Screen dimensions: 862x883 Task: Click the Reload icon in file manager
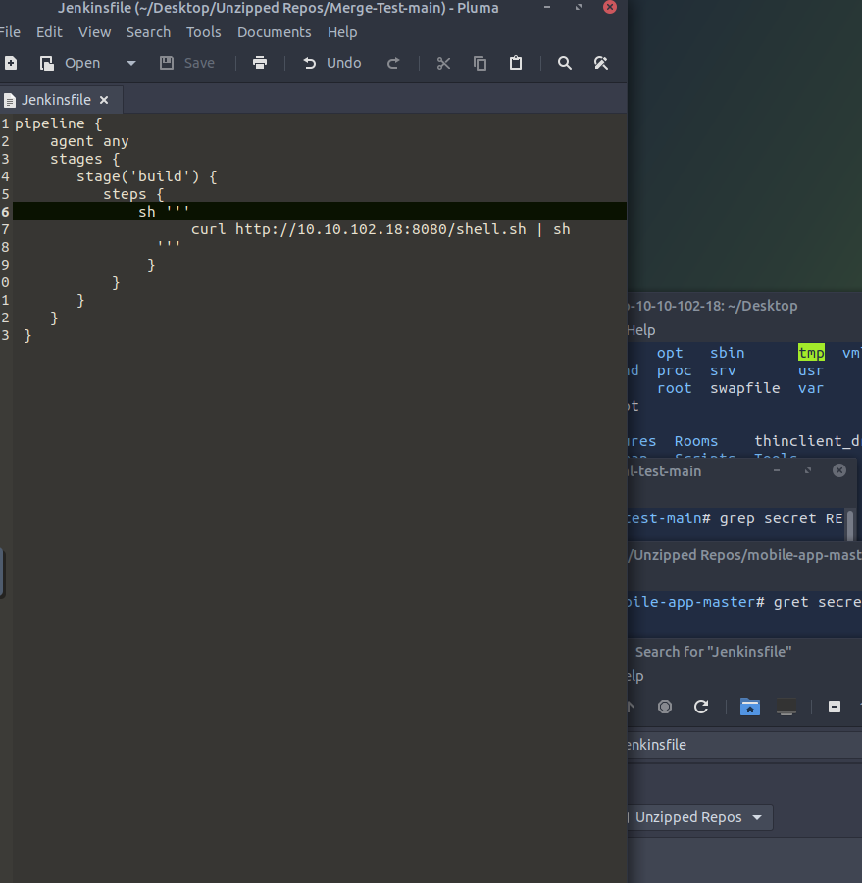click(701, 707)
